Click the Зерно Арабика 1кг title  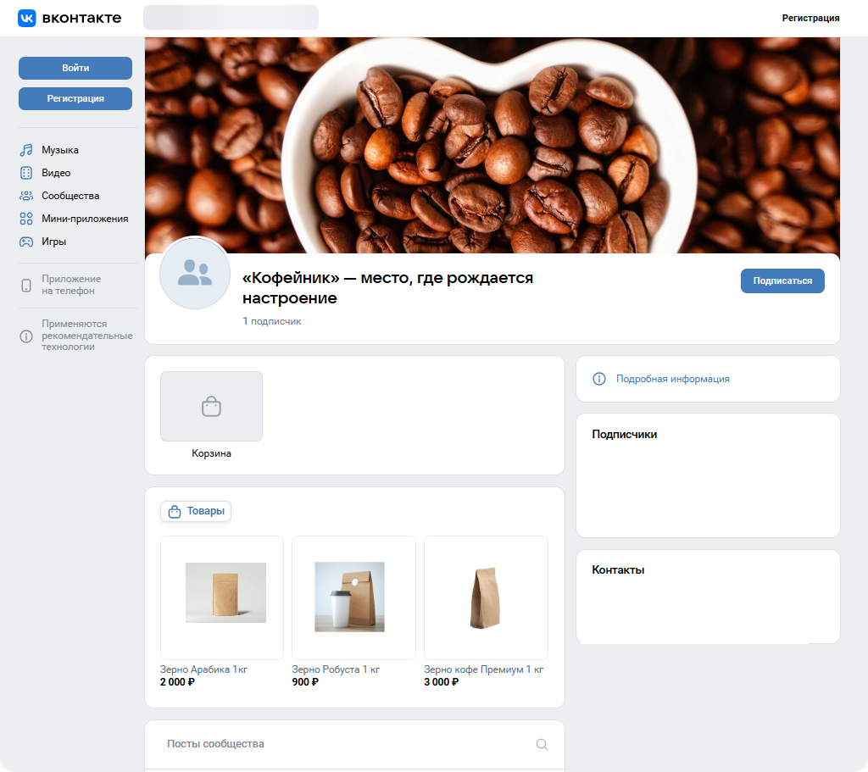tap(203, 669)
